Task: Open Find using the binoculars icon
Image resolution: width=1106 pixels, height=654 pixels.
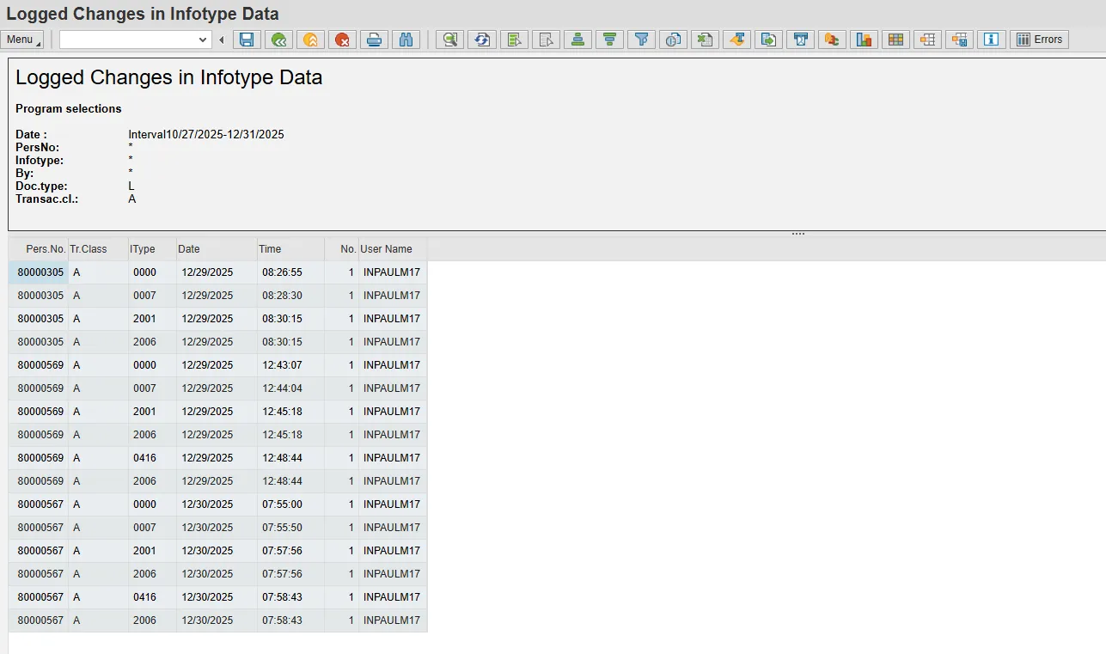Action: [406, 40]
